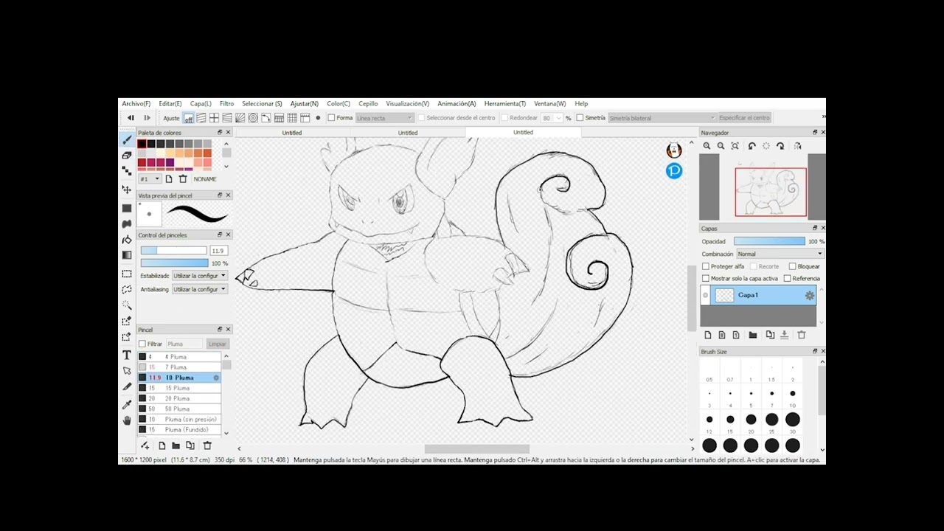Select the Gradient tool
The width and height of the screenshot is (944, 531).
click(127, 255)
